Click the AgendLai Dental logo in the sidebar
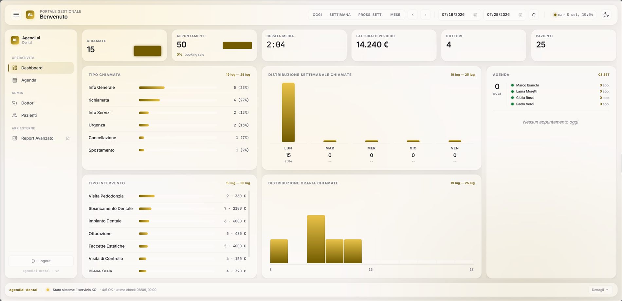The height and width of the screenshot is (301, 622). (x=15, y=40)
